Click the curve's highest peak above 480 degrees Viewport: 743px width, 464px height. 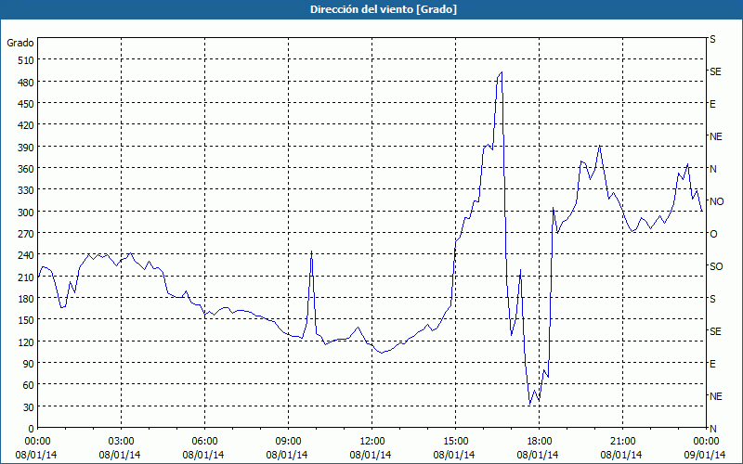pos(502,72)
